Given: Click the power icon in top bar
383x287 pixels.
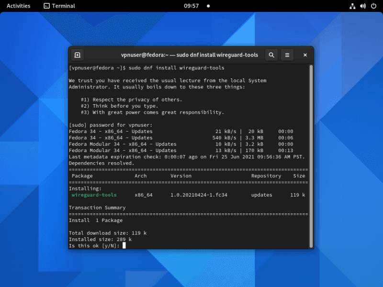Looking at the screenshot, I should [x=373, y=6].
